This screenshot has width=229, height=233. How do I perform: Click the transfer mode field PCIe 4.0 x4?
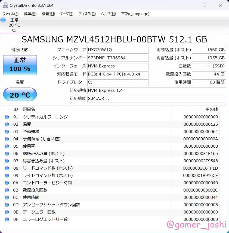coord(118,75)
